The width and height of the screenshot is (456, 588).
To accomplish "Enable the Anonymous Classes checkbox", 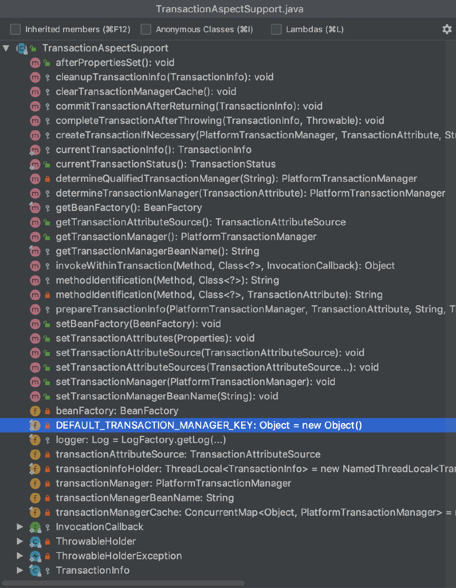I will point(146,29).
